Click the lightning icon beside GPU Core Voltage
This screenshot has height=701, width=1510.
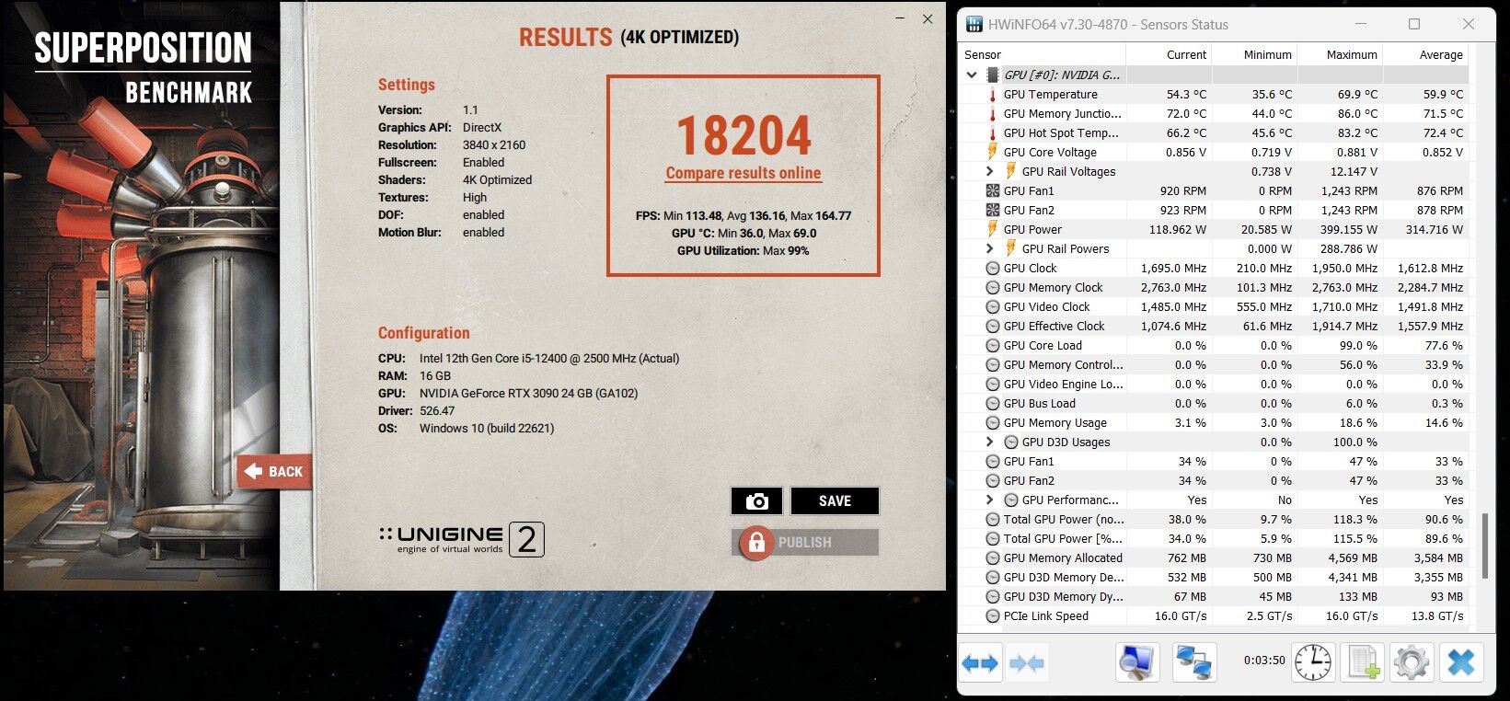(x=992, y=152)
